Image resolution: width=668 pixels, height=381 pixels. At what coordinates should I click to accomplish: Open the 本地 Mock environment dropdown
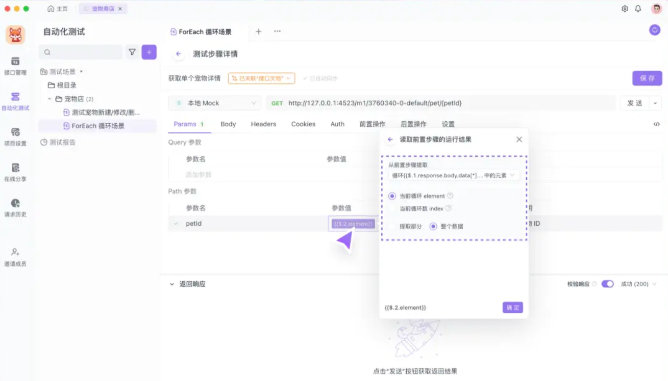pos(214,103)
